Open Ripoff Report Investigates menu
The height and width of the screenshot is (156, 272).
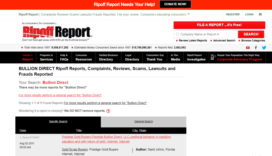pos(196,57)
